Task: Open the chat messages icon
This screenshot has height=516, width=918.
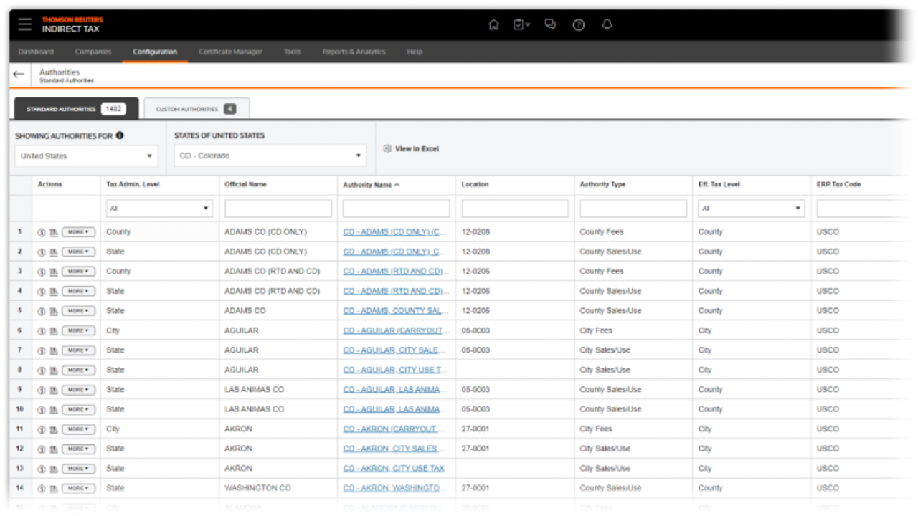Action: (550, 24)
